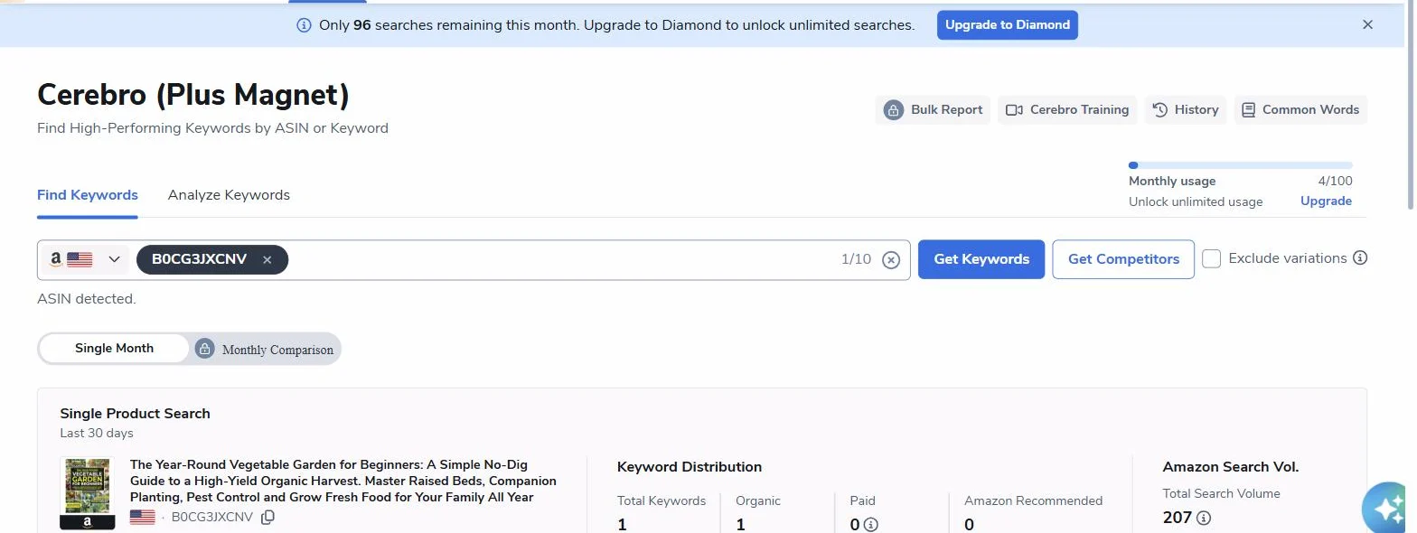Viewport: 1417px width, 533px height.
Task: Remove the B0CG3JXCNV ASIN chip
Action: (x=267, y=260)
